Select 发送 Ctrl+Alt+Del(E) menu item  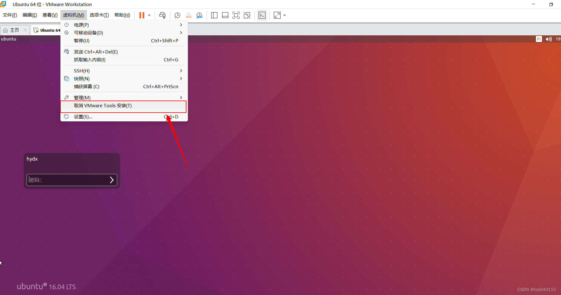(x=124, y=52)
